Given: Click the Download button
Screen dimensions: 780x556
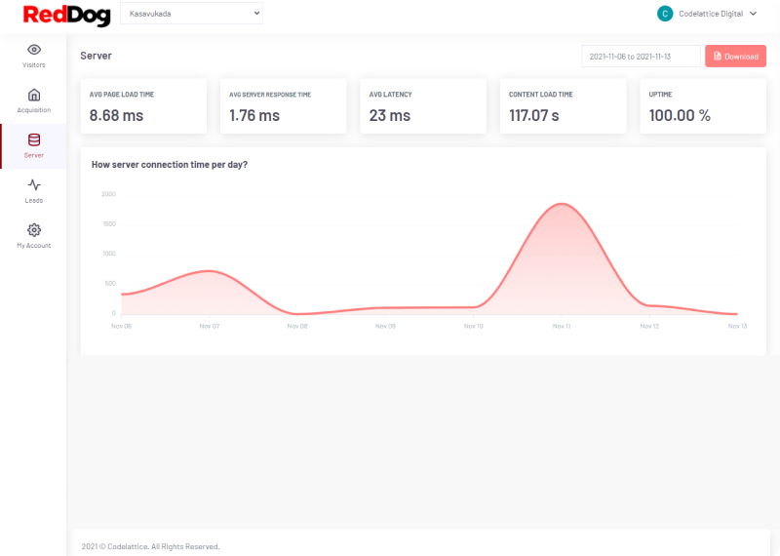Looking at the screenshot, I should 735,57.
